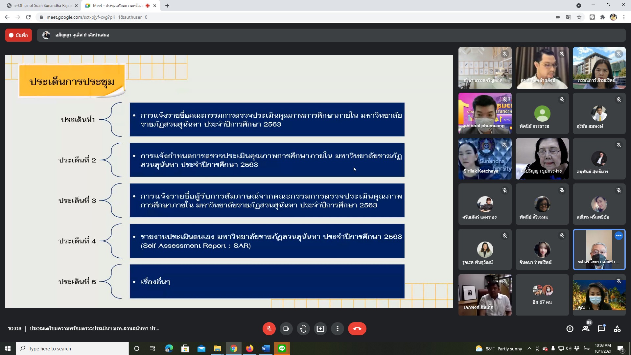
Task: Show hidden system tray icons chevron
Action: [529, 348]
